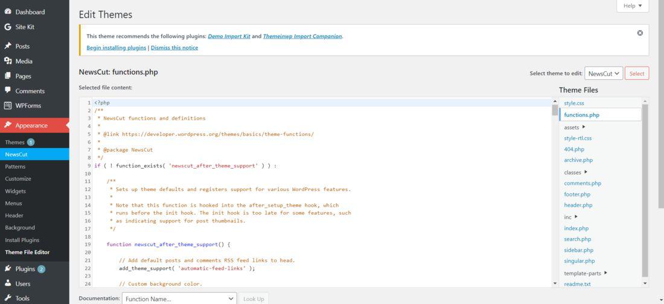Image resolution: width=664 pixels, height=304 pixels.
Task: Click the Dashboard gauge icon
Action: [8, 12]
